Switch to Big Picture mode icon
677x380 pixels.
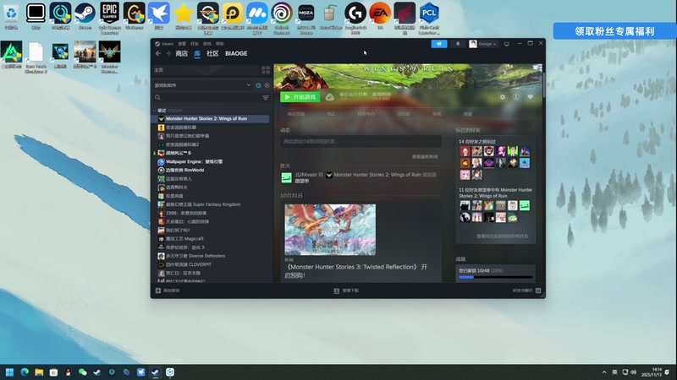coord(507,44)
